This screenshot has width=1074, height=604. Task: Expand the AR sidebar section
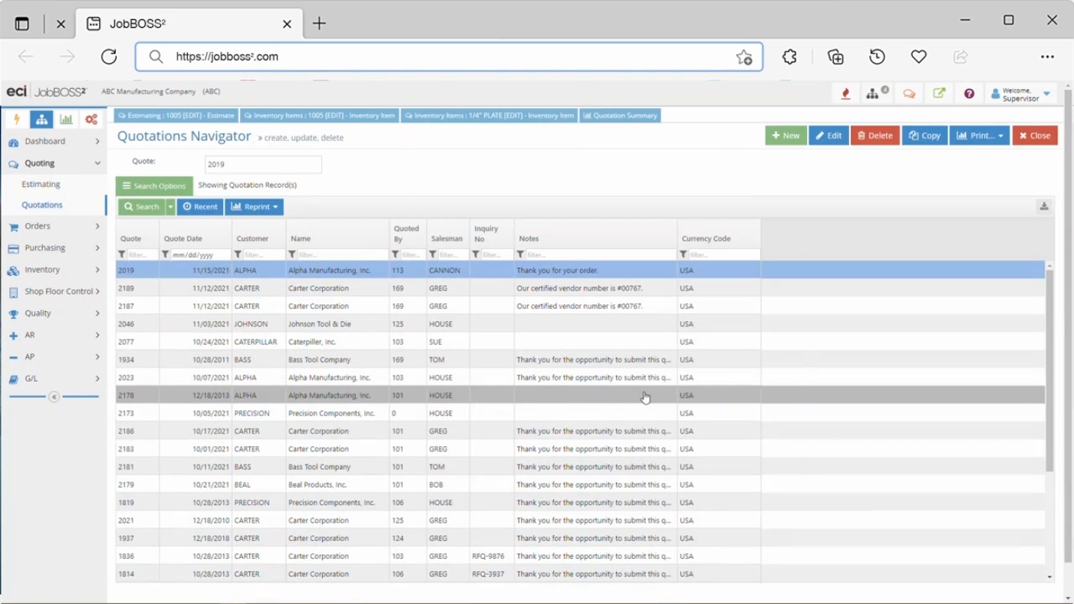(x=97, y=335)
